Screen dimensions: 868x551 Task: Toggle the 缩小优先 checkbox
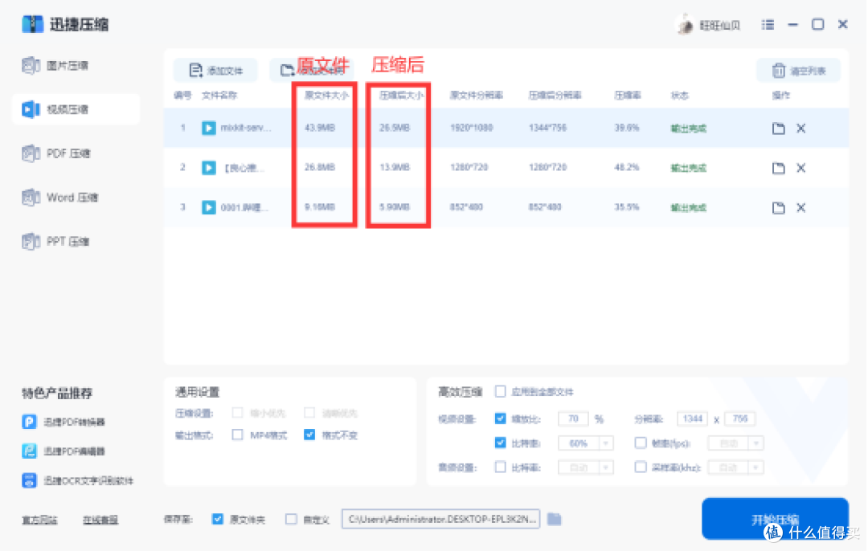click(x=237, y=413)
